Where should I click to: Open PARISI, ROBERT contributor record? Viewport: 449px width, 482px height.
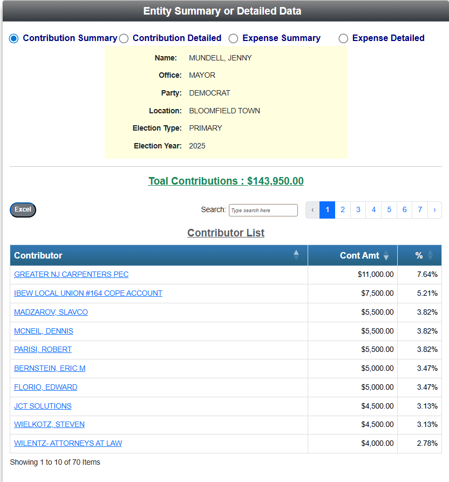[x=43, y=349]
